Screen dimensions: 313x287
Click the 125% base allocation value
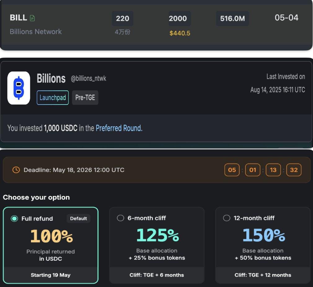[158, 235]
